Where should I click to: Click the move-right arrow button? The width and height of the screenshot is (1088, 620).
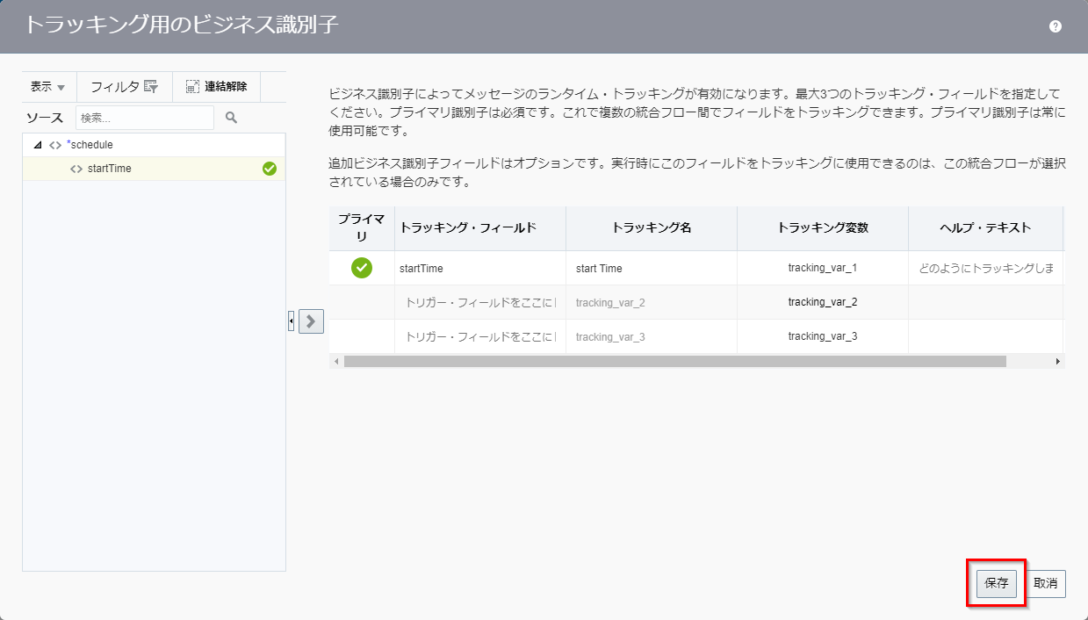pos(312,321)
